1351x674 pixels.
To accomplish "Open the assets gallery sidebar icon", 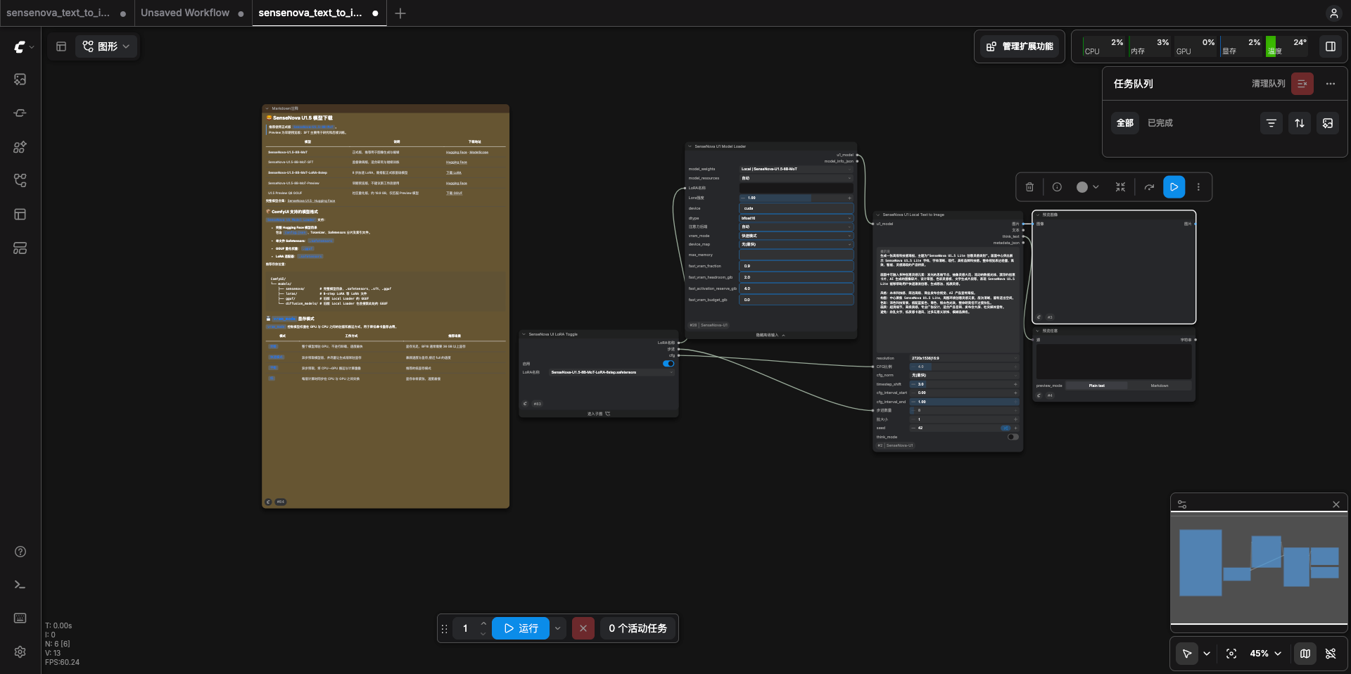I will 20,80.
